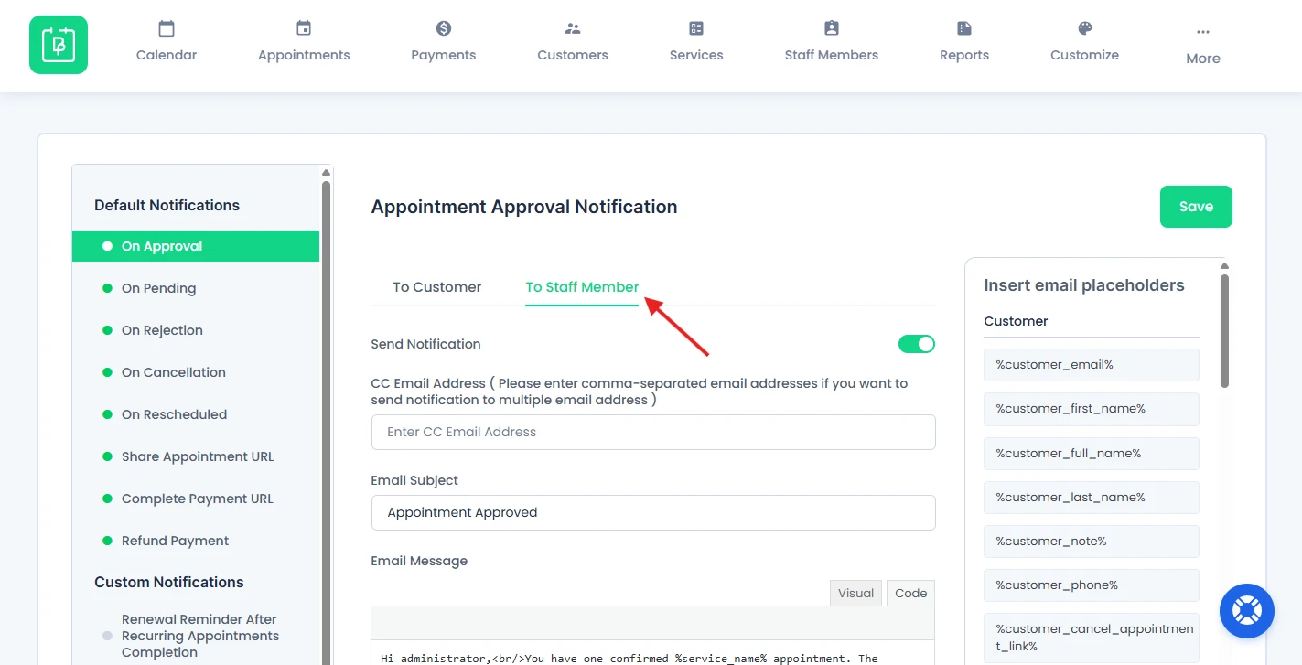The image size is (1302, 665).
Task: Click scroll-up arrow of notifications list
Action: pyautogui.click(x=326, y=172)
